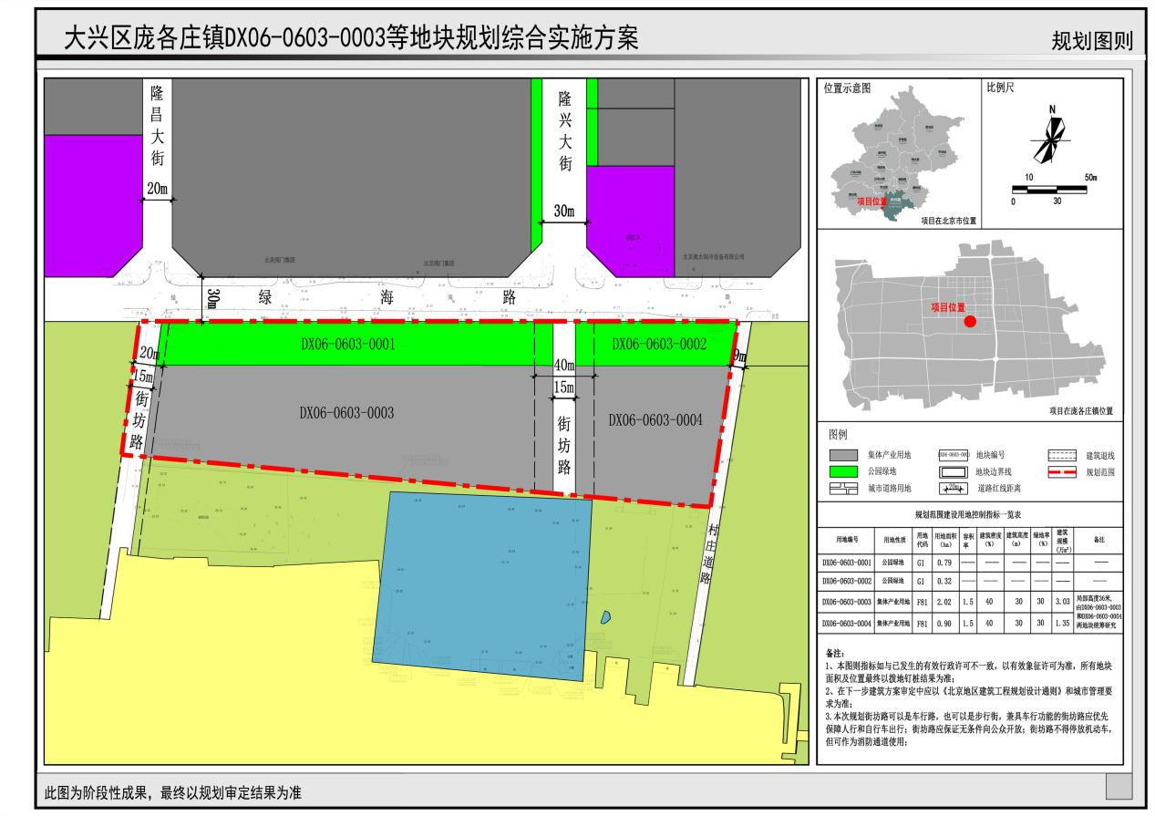Click the 40m dimension label between the parcels
Viewport: 1155px width, 816px height.
pyautogui.click(x=564, y=366)
